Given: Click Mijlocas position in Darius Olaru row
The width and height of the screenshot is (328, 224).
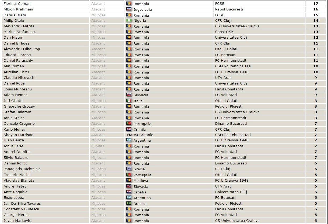Looking at the screenshot, I should click(x=98, y=15).
